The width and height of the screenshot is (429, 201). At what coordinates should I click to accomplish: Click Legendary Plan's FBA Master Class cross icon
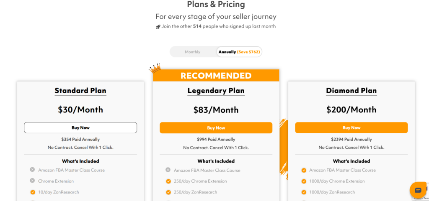coord(168,170)
